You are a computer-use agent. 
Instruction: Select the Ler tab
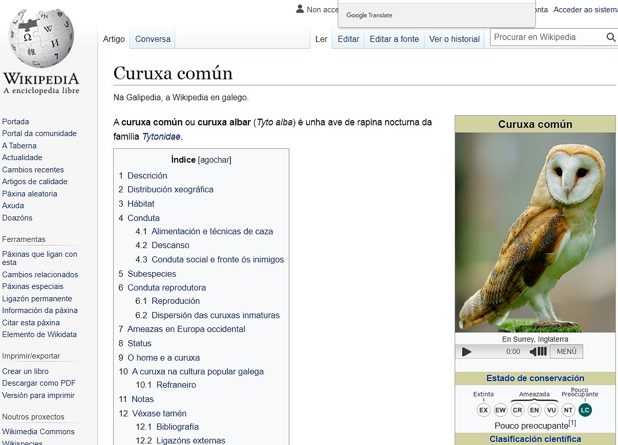321,39
